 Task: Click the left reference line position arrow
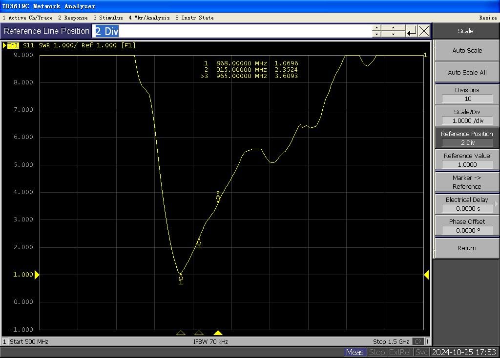[37, 275]
